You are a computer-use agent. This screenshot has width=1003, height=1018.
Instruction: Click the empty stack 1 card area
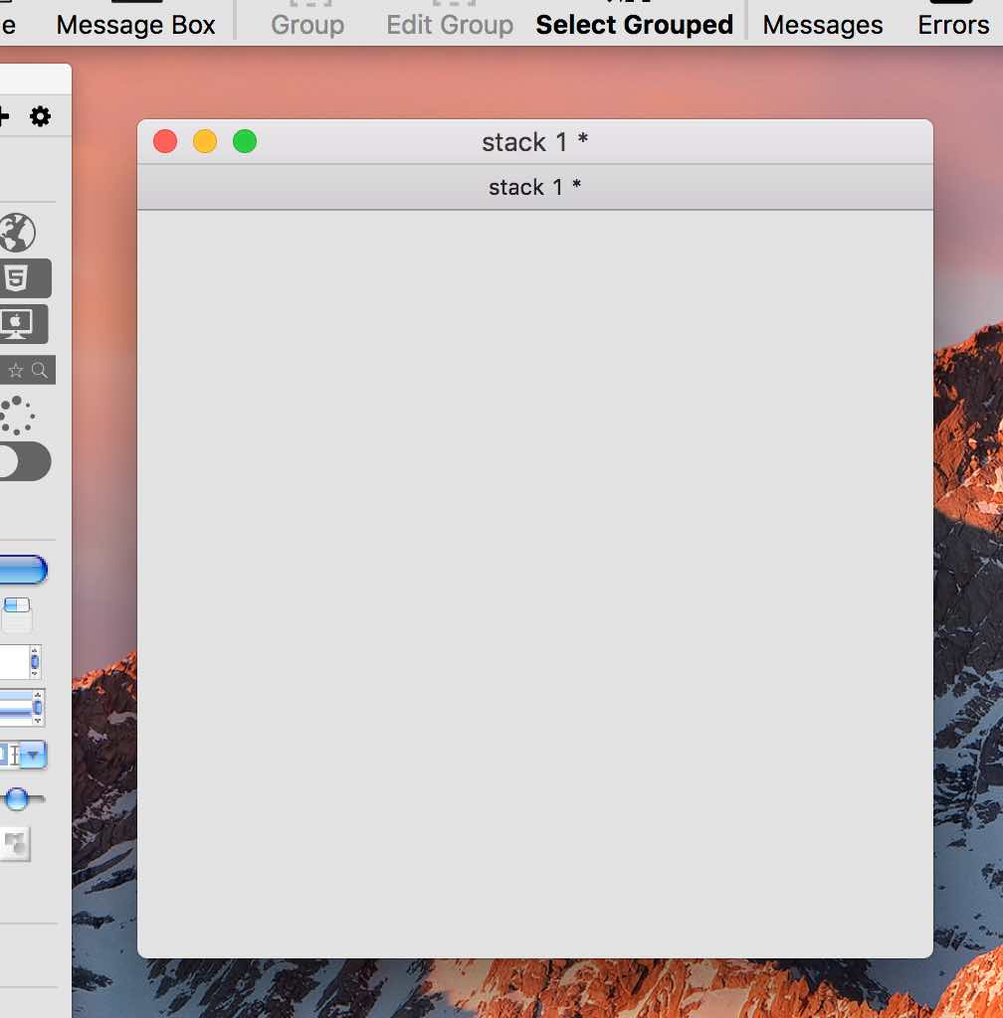coord(534,582)
